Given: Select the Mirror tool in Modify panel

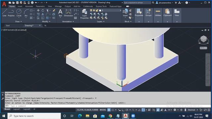Looking at the screenshot, I should point(43,14).
